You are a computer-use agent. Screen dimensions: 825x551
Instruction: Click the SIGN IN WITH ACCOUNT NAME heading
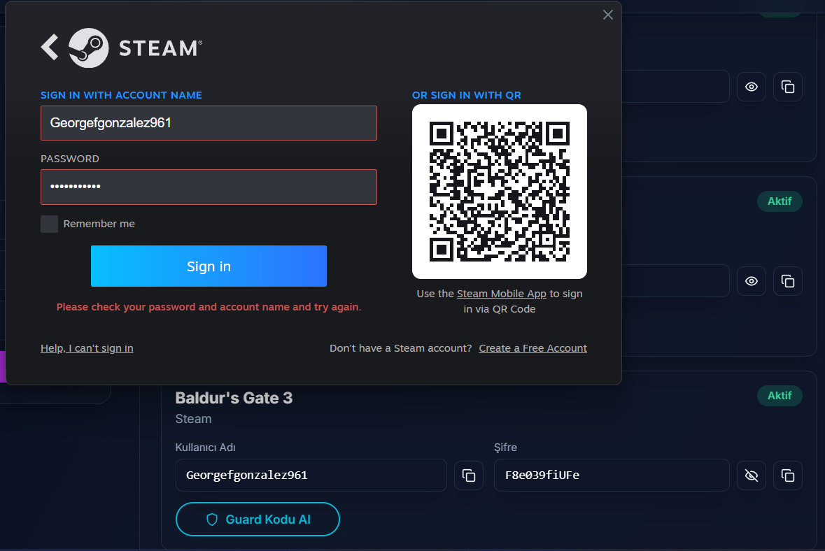[121, 95]
